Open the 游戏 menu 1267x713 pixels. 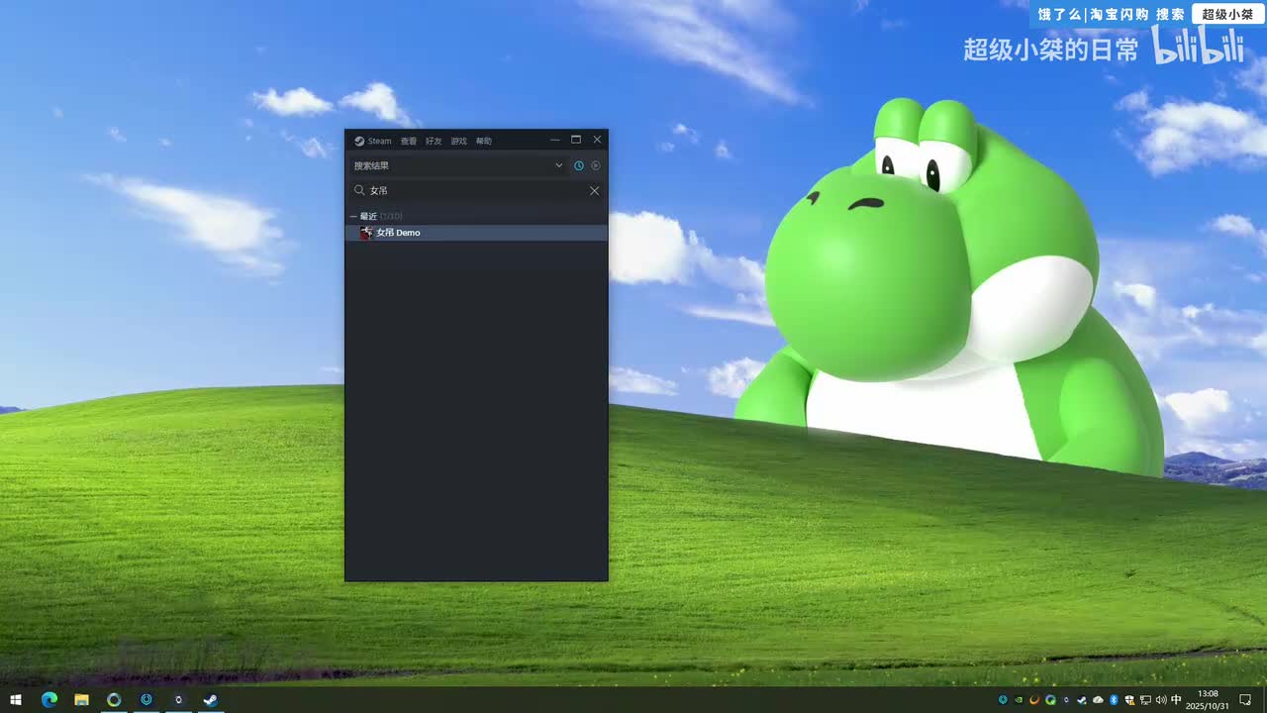click(x=458, y=141)
